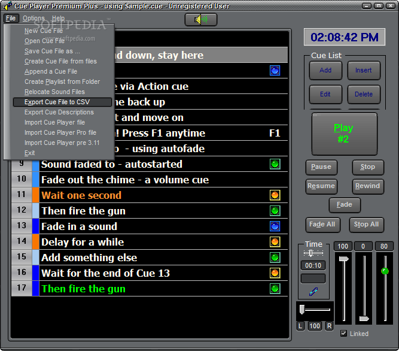Choose Import Cue Player pre 3.11
The image size is (399, 351).
coord(62,143)
